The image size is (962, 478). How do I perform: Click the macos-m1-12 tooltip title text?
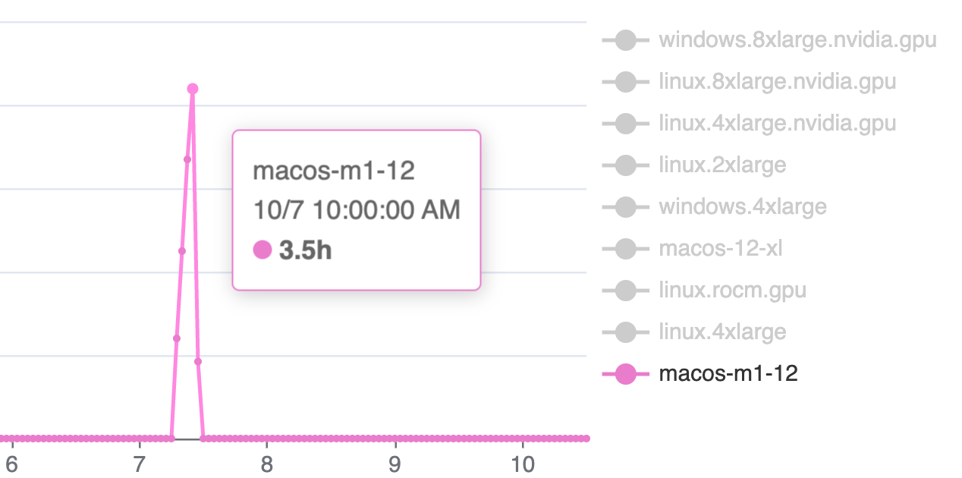(334, 171)
